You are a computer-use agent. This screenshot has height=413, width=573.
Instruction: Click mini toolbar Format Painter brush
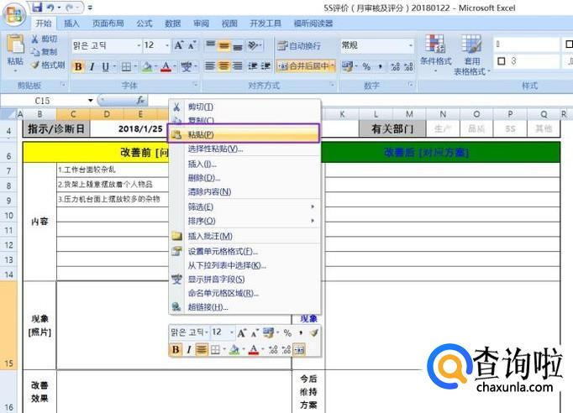[314, 332]
